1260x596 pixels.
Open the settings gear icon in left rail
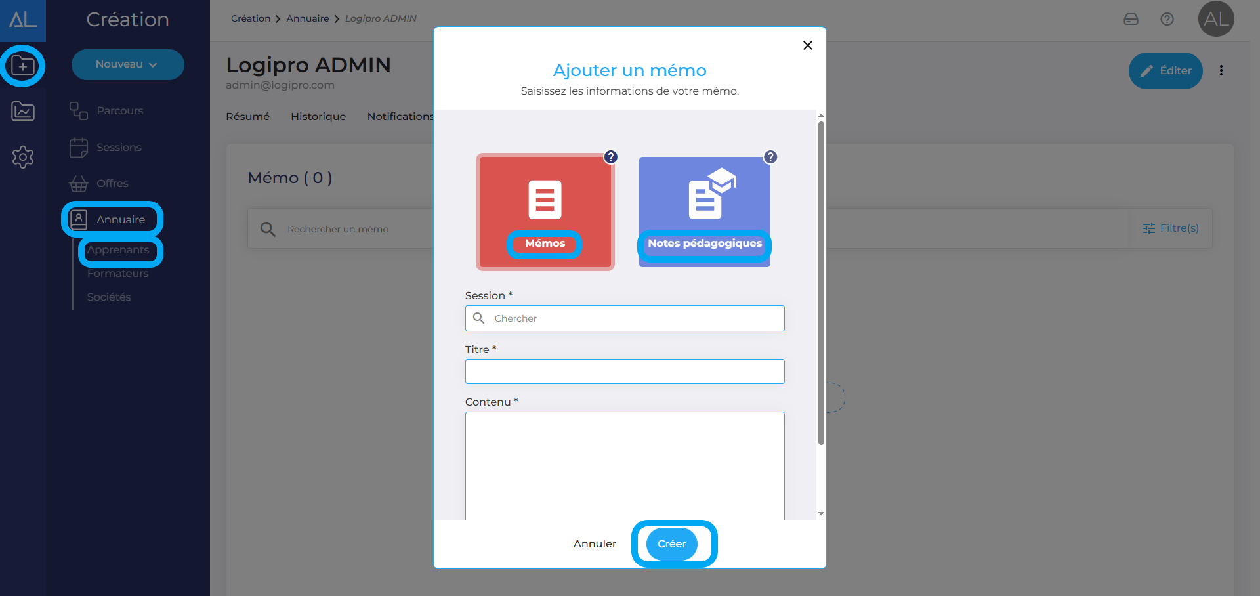23,157
